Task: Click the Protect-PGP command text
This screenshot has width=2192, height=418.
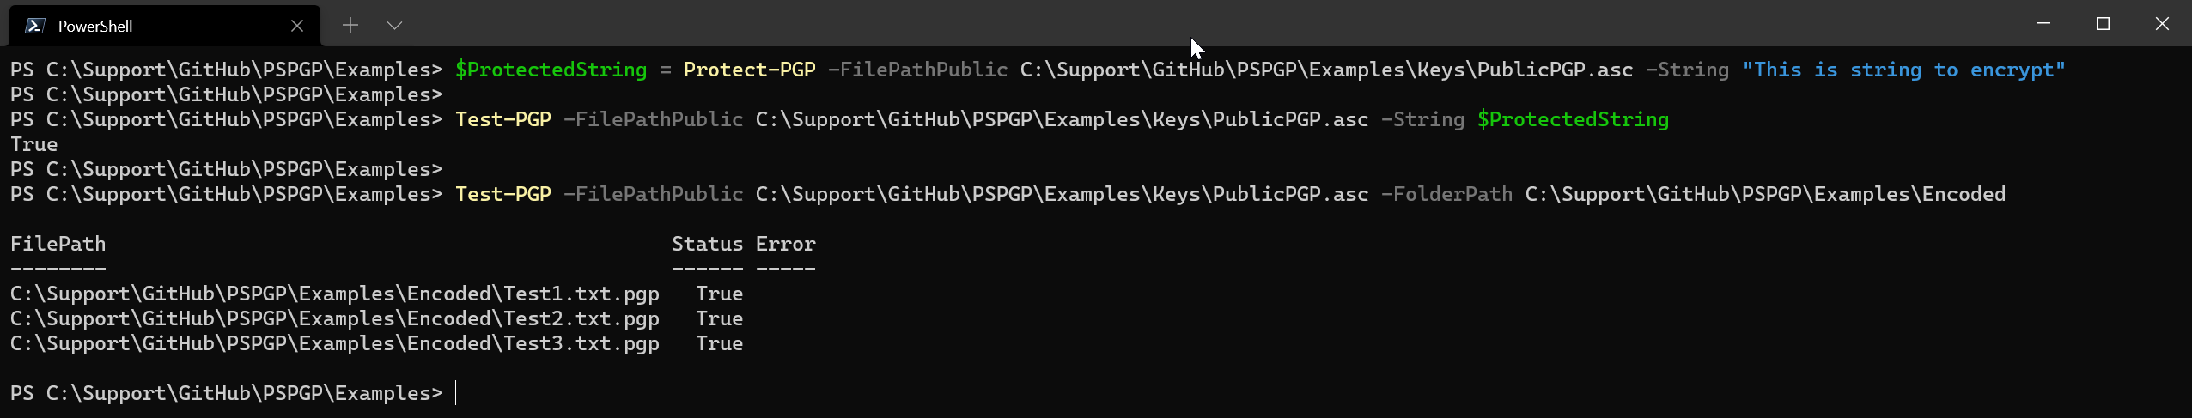Action: point(749,70)
